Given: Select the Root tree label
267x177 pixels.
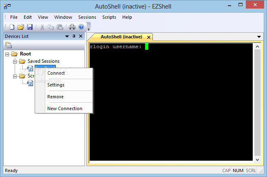Looking at the screenshot, I should coord(26,54).
